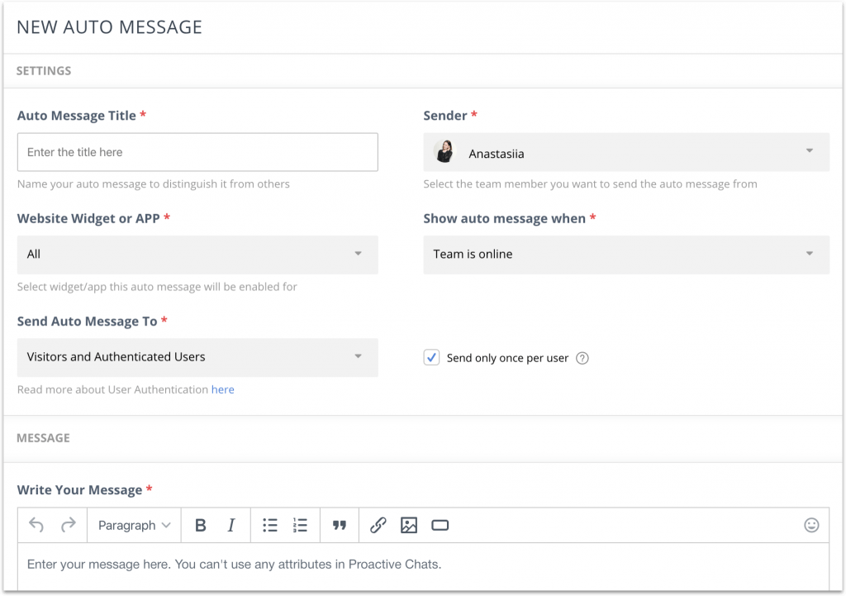Uncheck Send only once per user

pos(430,358)
